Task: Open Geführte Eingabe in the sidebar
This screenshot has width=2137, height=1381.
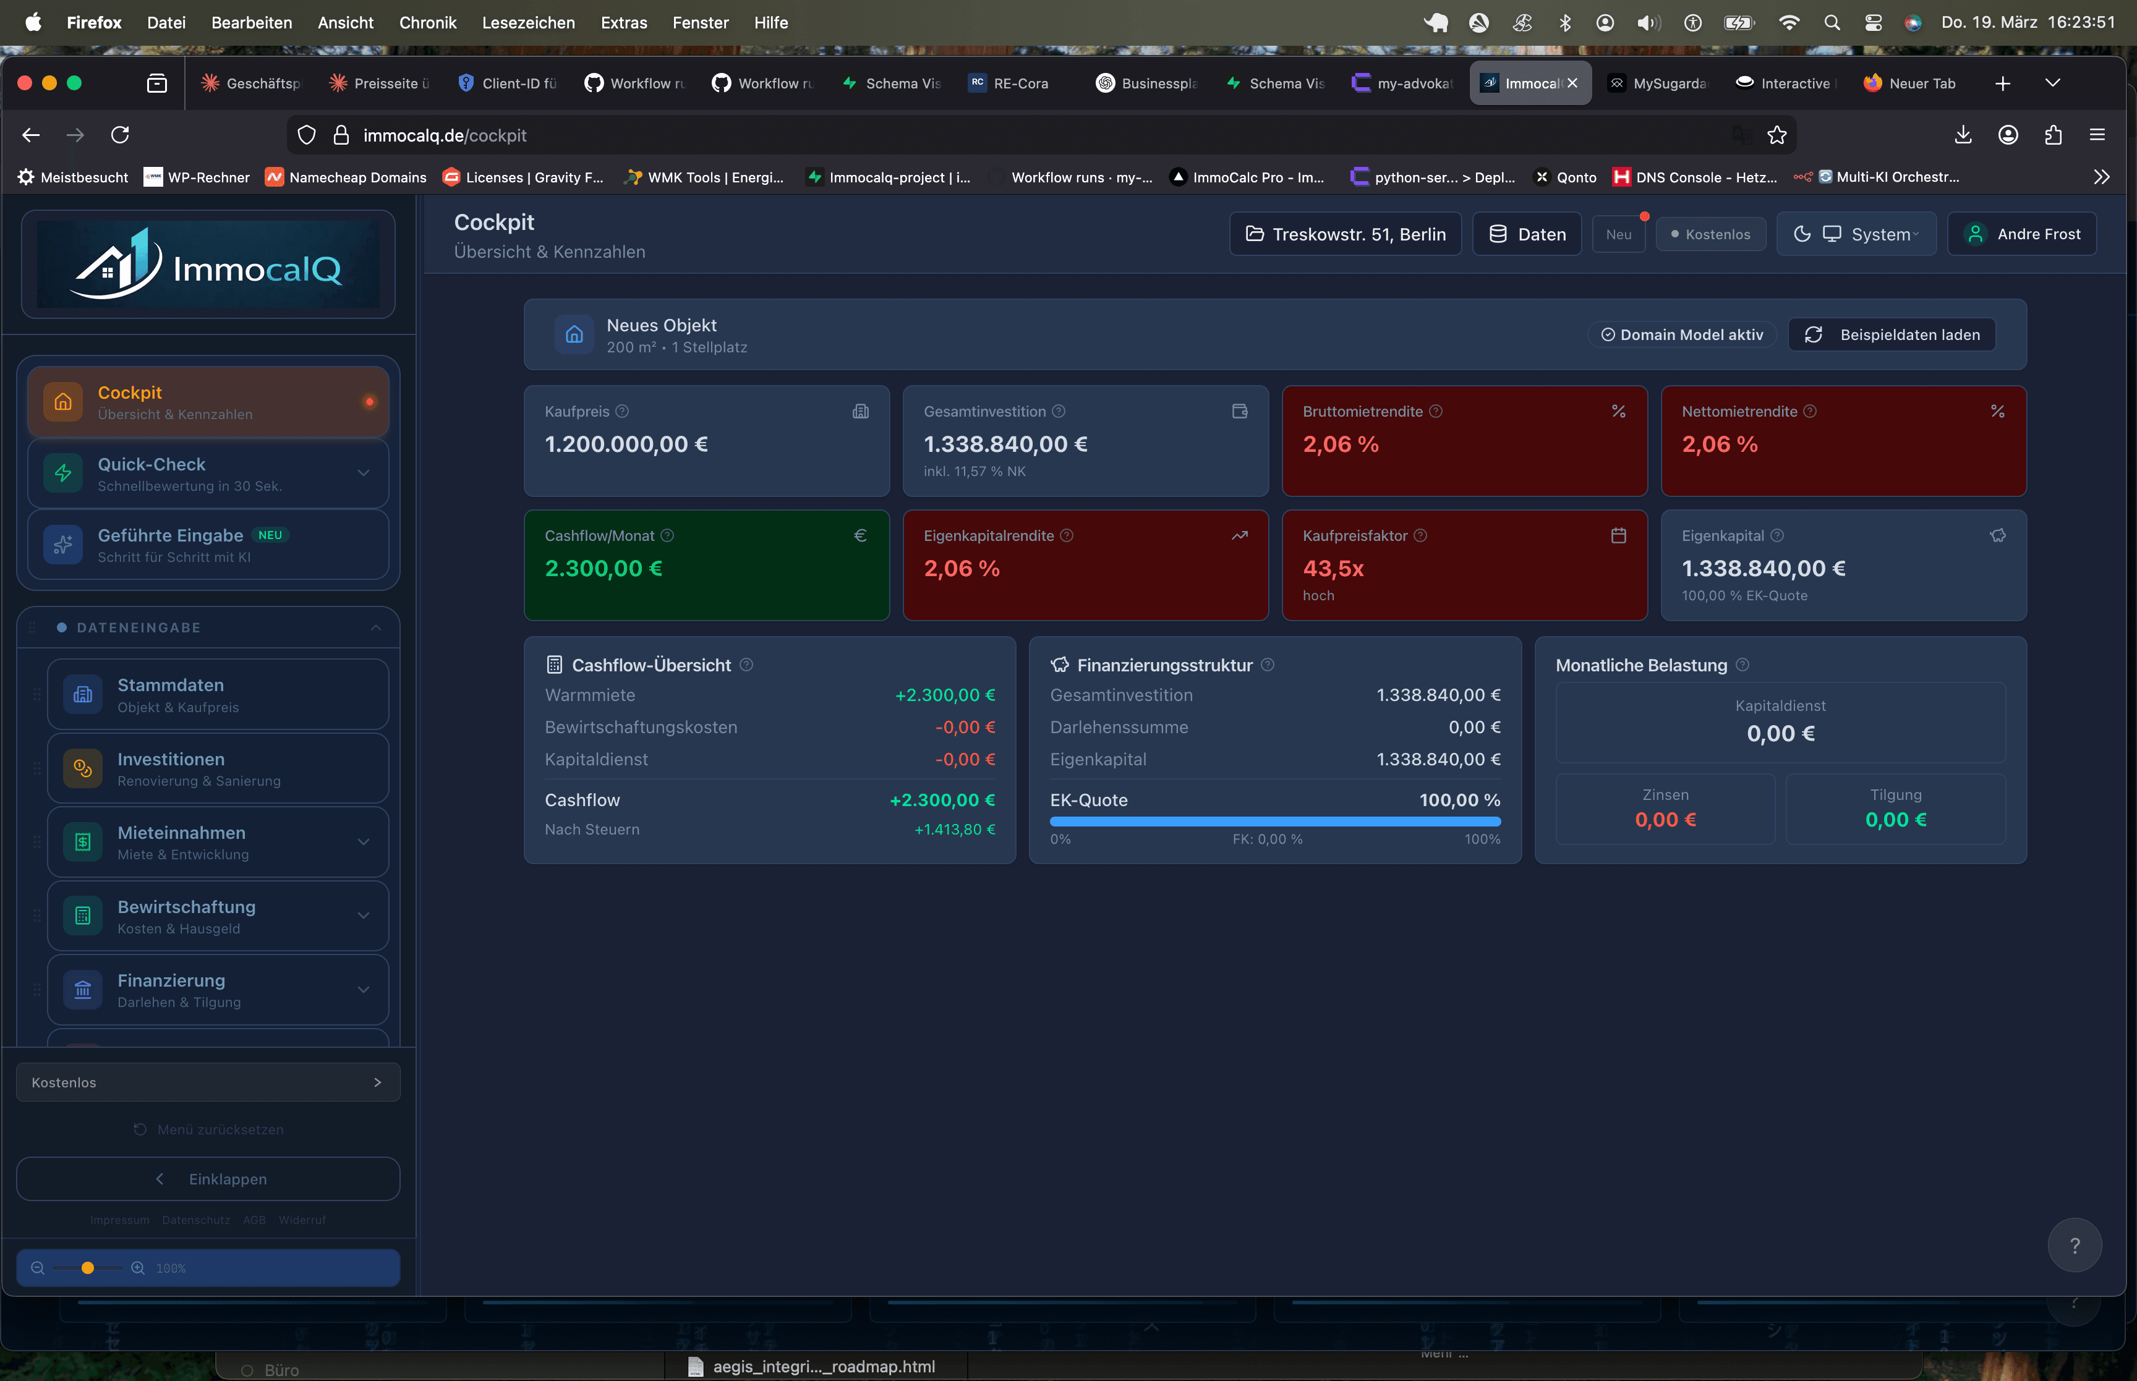Action: [208, 545]
